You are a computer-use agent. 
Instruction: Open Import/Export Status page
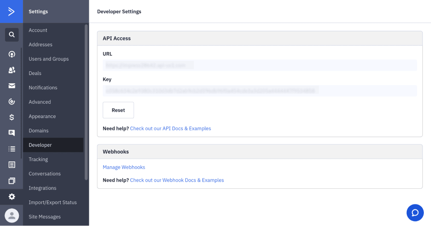click(53, 202)
